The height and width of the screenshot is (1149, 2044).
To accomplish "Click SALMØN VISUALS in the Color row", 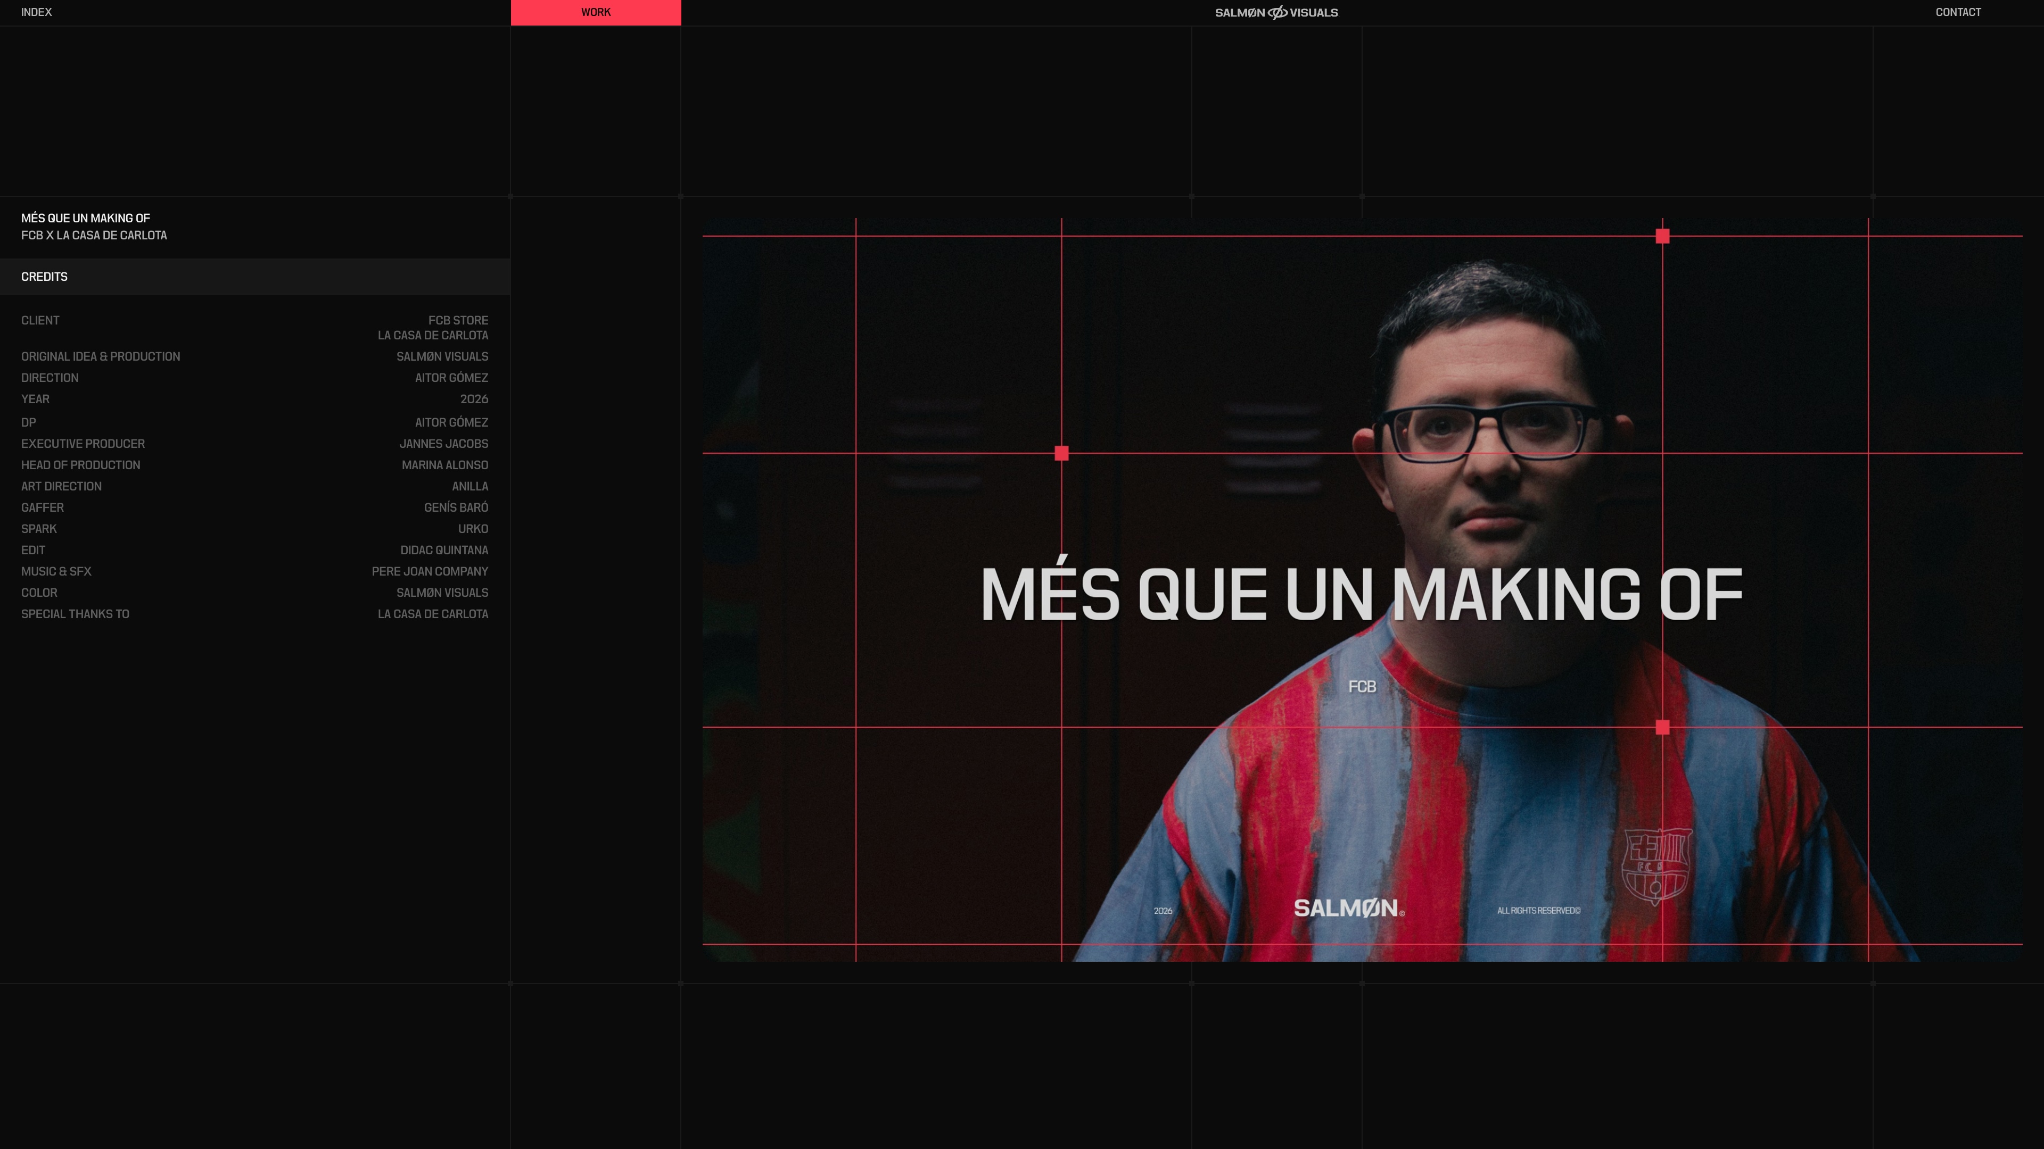I will tap(442, 594).
